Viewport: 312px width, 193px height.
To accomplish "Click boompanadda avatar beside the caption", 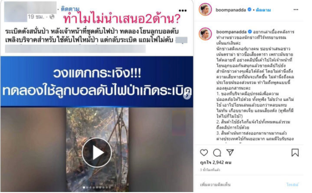I will (x=205, y=34).
